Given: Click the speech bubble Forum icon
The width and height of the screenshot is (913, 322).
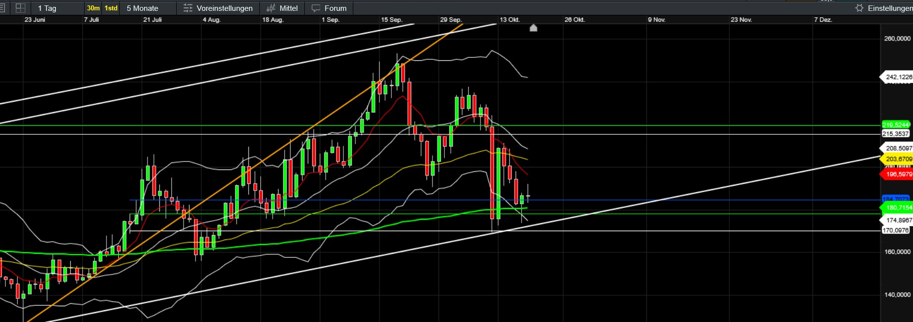Looking at the screenshot, I should (x=316, y=8).
